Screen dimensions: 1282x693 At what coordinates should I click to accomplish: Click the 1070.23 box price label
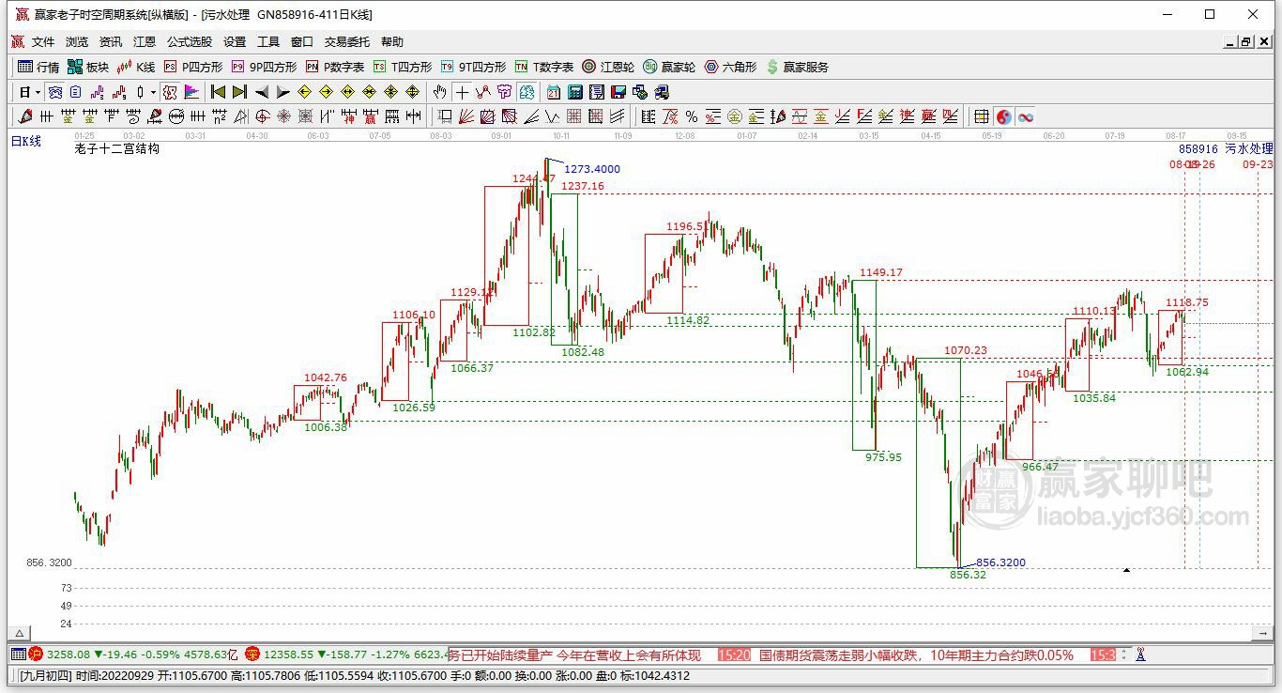pyautogui.click(x=966, y=350)
